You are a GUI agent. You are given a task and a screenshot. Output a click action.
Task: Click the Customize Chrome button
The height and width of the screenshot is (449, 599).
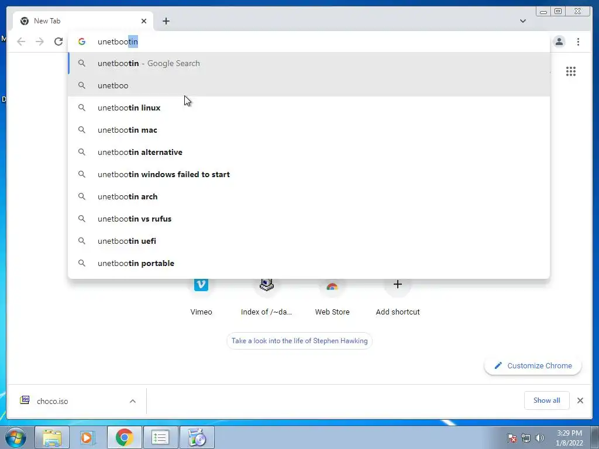pyautogui.click(x=533, y=365)
